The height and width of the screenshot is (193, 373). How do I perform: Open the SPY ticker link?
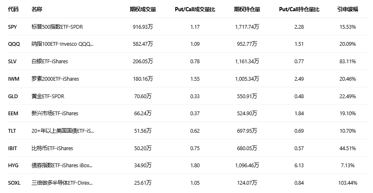tap(13, 27)
